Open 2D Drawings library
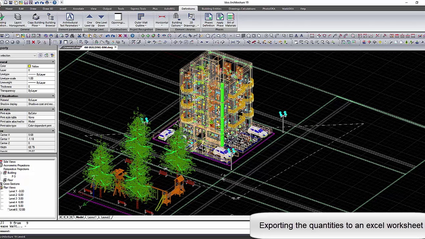This screenshot has height=239, width=425. [191, 20]
